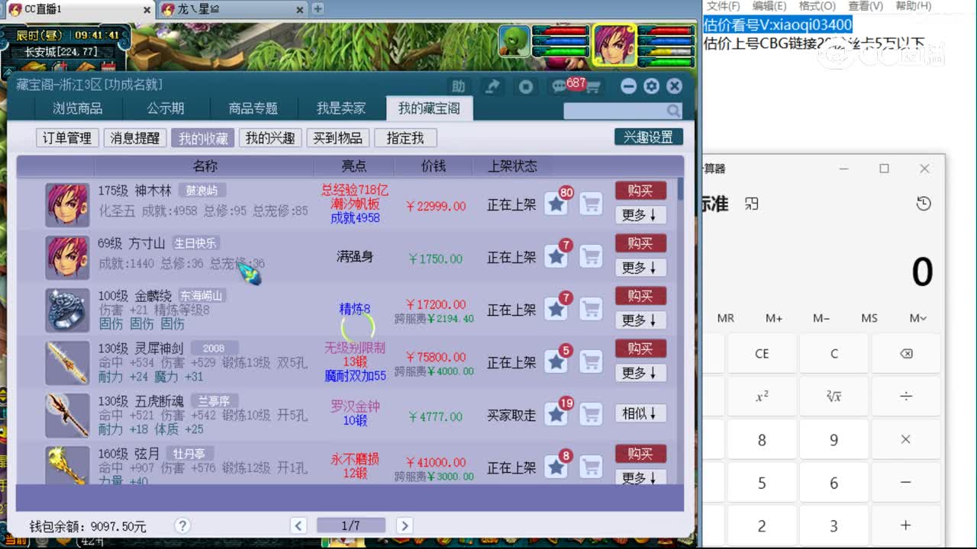Click the cart icon on the 方寸山 listing row
This screenshot has width=977, height=549.
point(592,257)
